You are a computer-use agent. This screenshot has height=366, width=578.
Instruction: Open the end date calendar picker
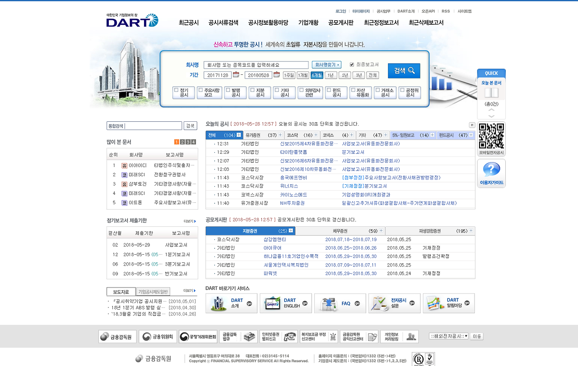pyautogui.click(x=276, y=75)
